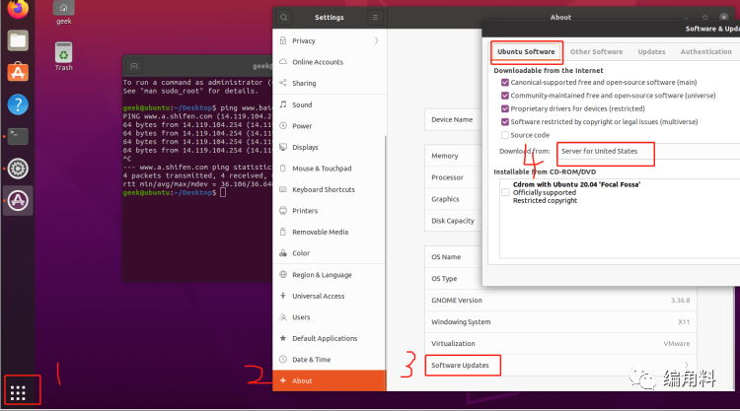Open Removable Media settings
Screen dimensions: 740x411
tap(329, 232)
